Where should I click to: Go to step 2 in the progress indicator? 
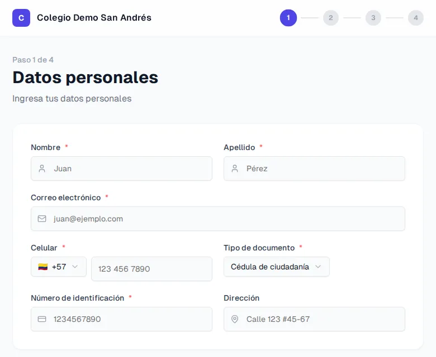[331, 18]
